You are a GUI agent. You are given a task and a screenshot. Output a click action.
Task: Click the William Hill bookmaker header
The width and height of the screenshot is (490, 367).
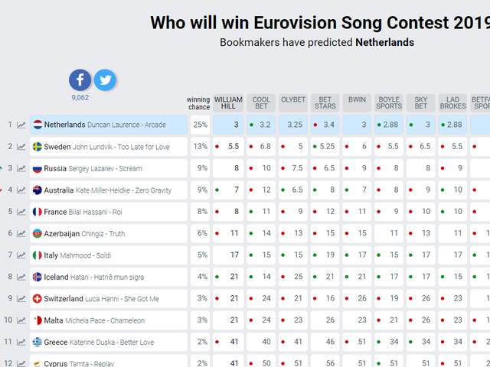[x=228, y=102]
